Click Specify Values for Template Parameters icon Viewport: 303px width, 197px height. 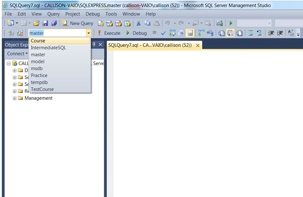tap(291, 33)
